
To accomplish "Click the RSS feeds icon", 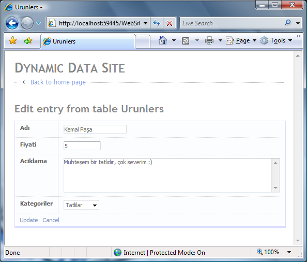I will pos(186,40).
